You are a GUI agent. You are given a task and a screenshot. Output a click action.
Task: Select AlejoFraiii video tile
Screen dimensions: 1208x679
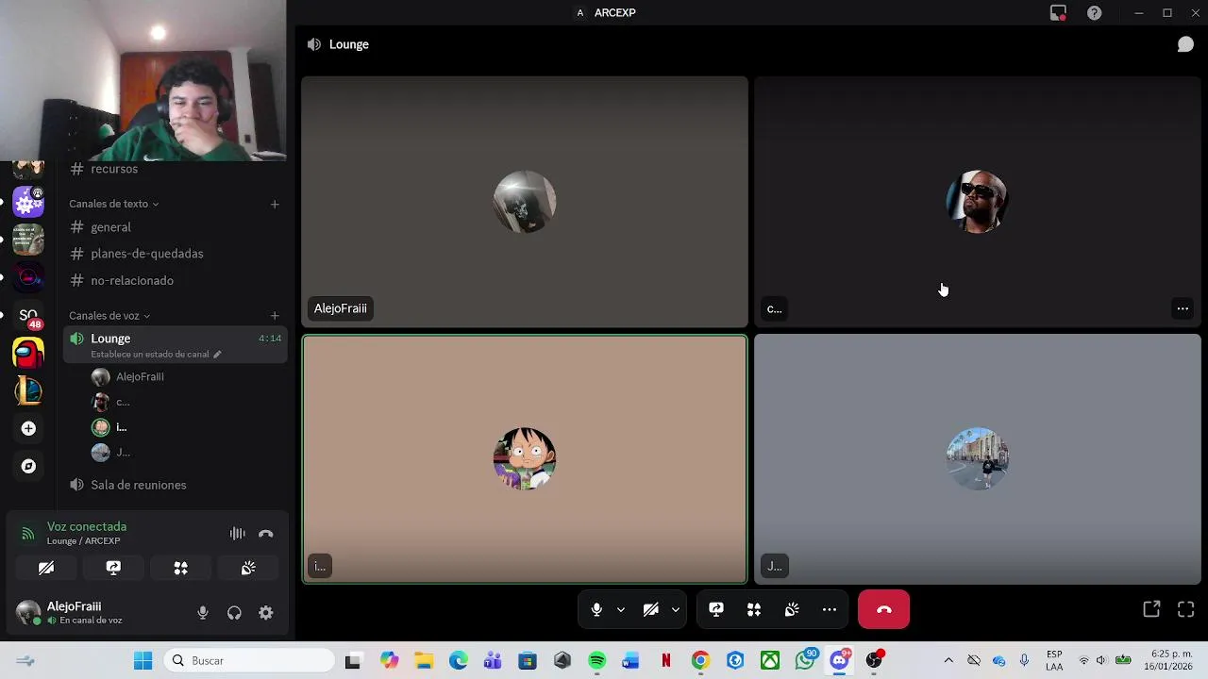[525, 202]
